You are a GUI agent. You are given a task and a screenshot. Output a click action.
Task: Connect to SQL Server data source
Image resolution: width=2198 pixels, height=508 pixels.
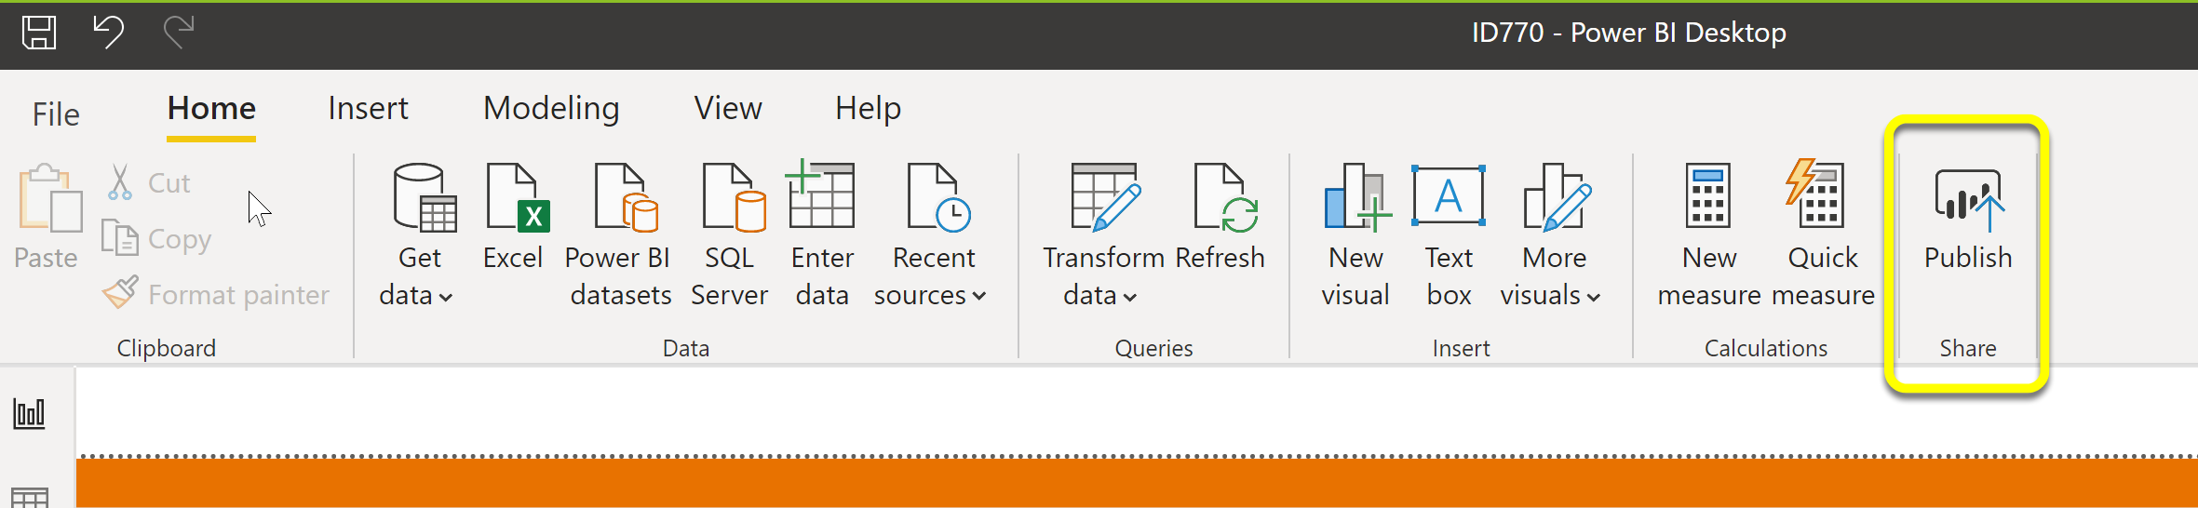[734, 197]
